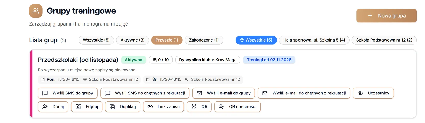Click the envelope icon in e-mail do grupy
425x123 pixels.
199,93
